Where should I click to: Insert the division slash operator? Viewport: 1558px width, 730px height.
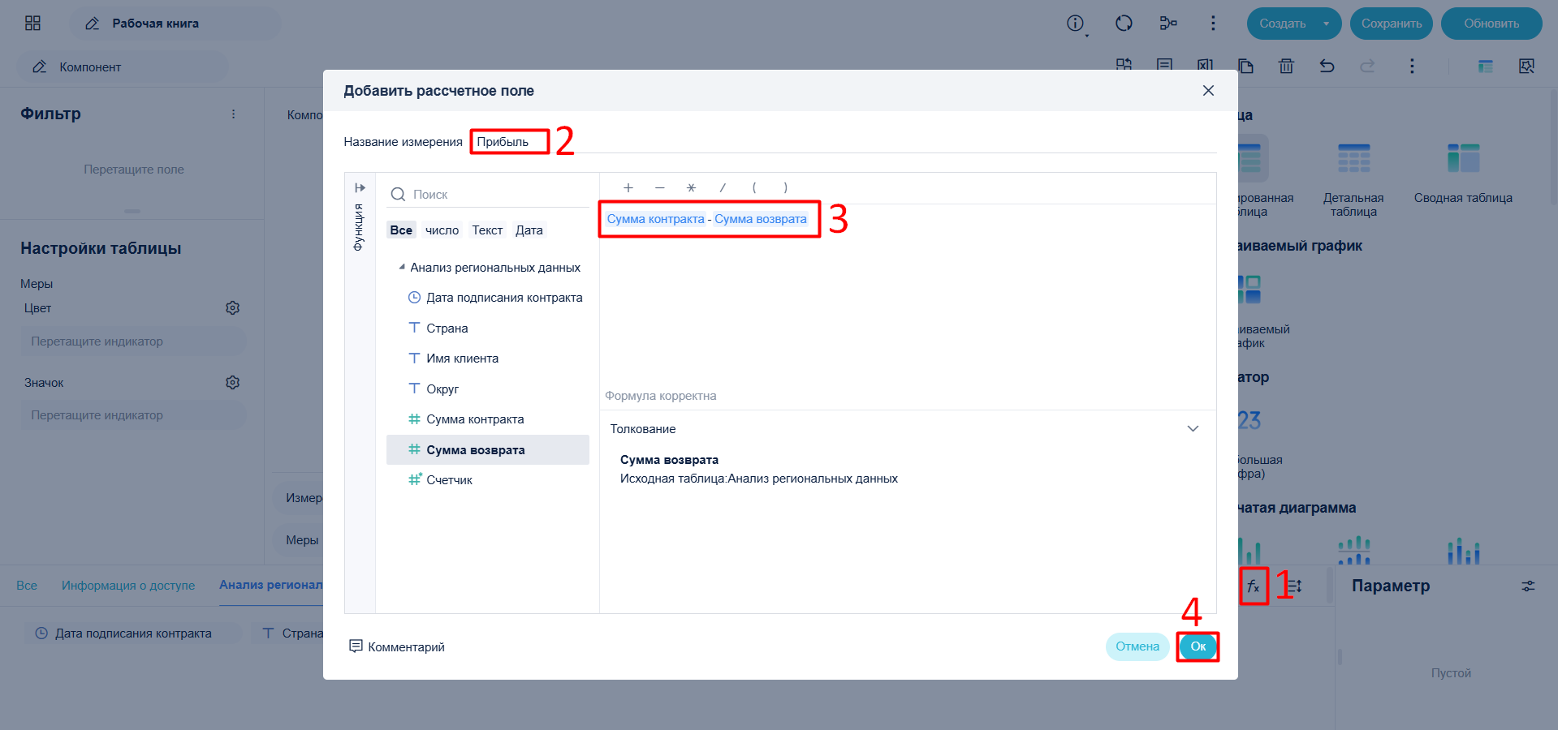tap(723, 187)
